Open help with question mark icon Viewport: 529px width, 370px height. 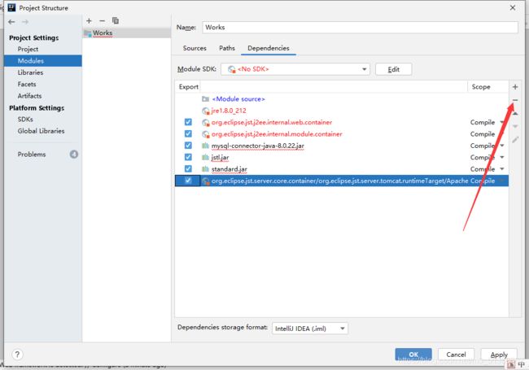[17, 355]
